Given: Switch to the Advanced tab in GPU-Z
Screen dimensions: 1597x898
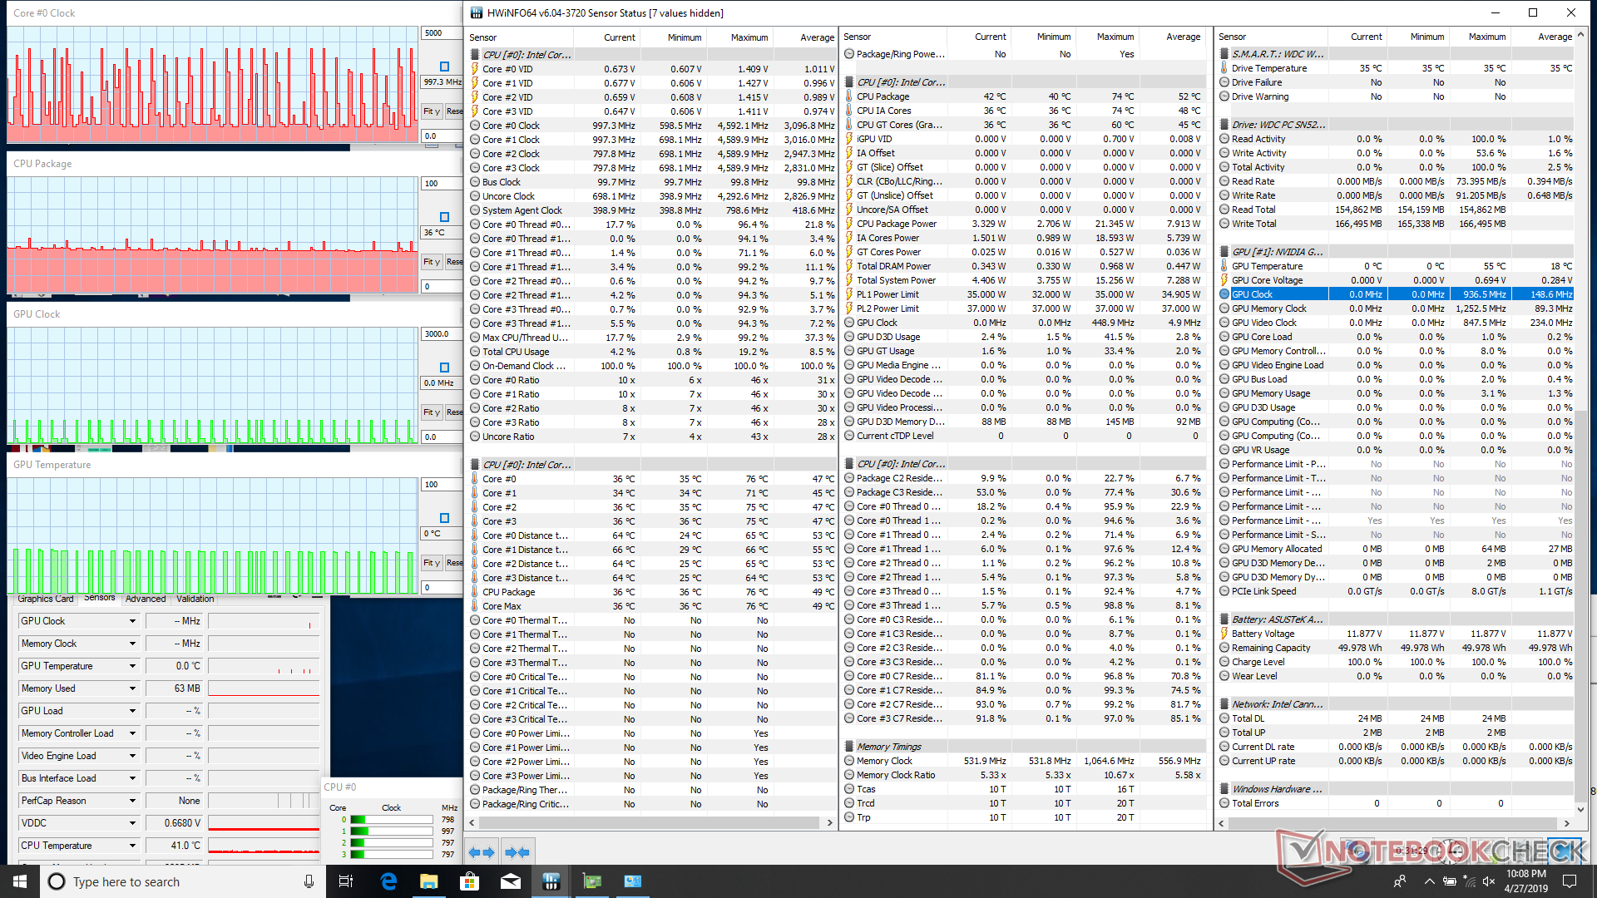Looking at the screenshot, I should 146,599.
